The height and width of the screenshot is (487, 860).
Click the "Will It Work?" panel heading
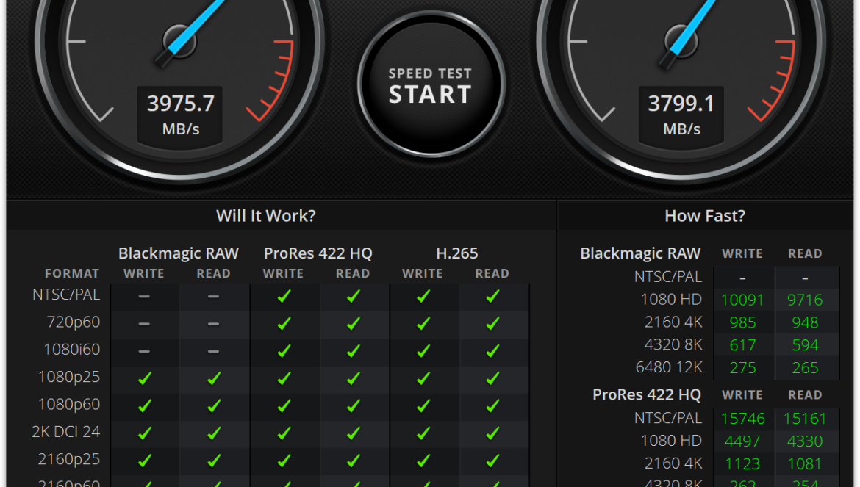(266, 216)
